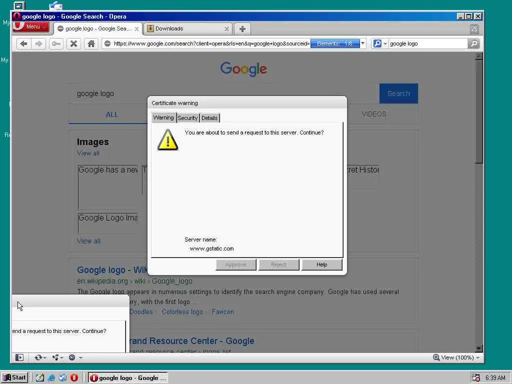Click the address bar URL field

pos(211,43)
